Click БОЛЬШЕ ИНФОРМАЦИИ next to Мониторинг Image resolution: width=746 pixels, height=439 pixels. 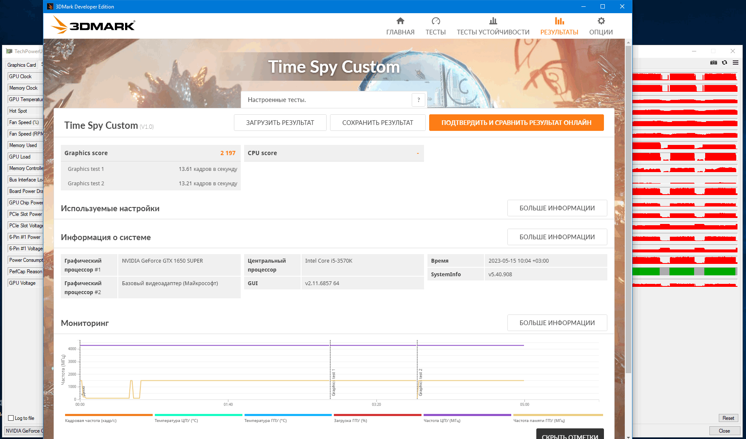tap(557, 323)
